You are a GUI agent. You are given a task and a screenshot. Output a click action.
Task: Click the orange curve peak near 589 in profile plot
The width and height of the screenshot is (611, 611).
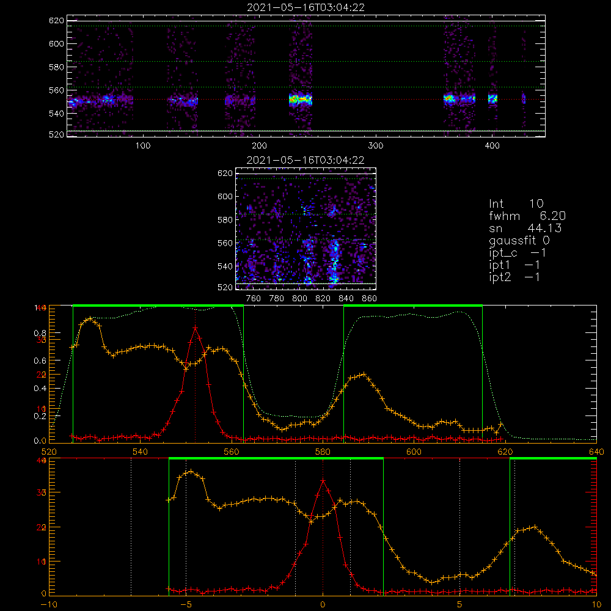pos(364,375)
